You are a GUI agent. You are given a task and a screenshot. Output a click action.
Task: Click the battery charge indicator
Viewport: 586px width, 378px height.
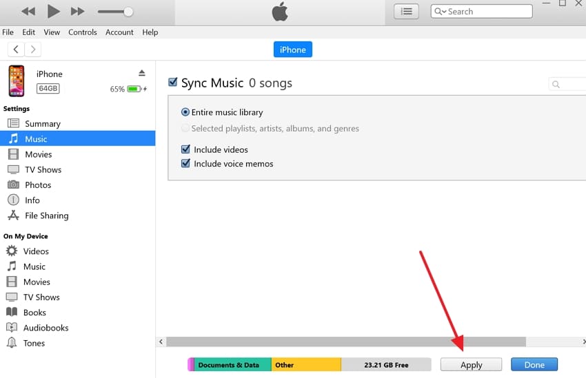tap(137, 89)
